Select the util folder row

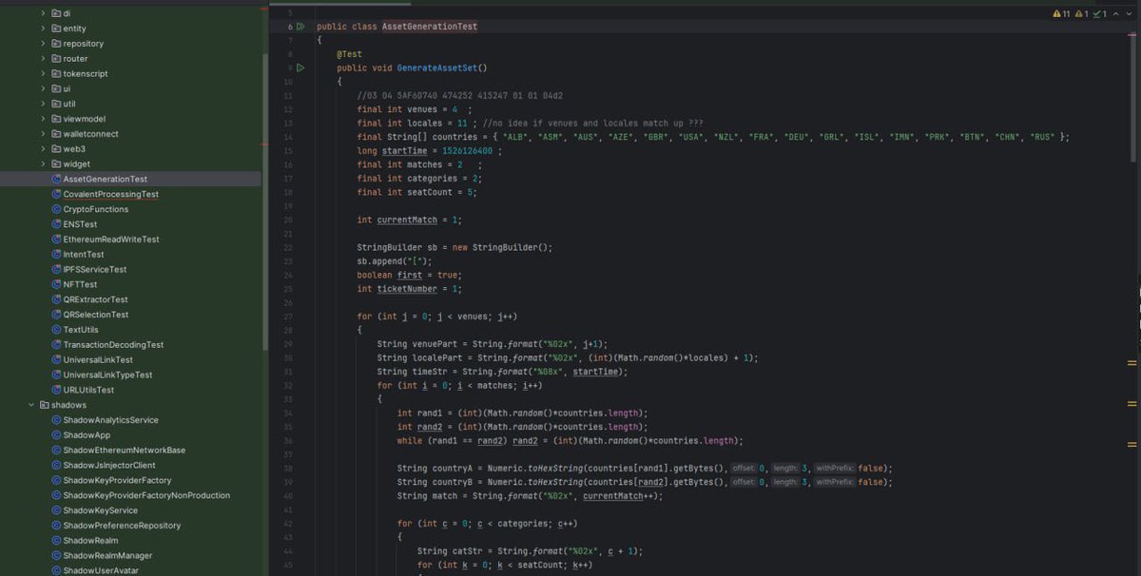coord(130,104)
